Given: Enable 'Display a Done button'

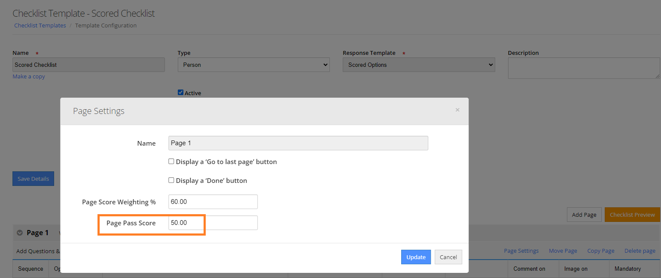Looking at the screenshot, I should click(x=171, y=180).
